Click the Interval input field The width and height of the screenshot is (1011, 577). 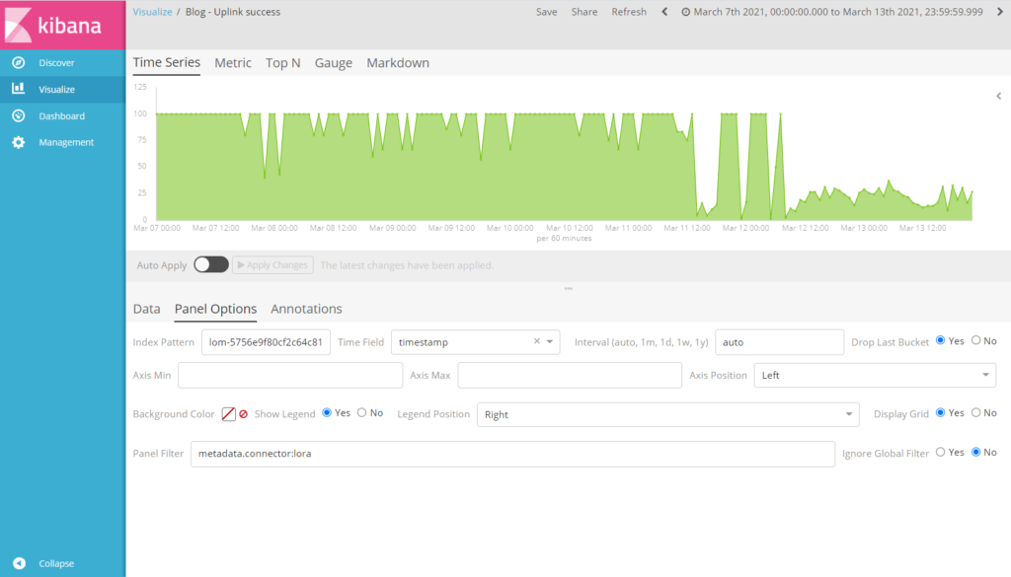tap(780, 342)
